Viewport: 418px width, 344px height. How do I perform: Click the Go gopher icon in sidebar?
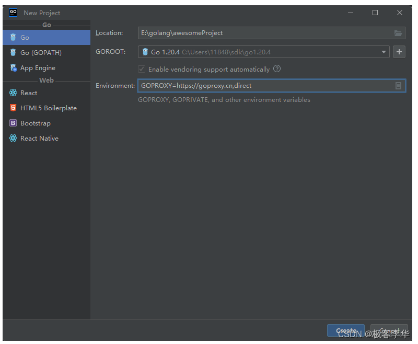point(13,37)
